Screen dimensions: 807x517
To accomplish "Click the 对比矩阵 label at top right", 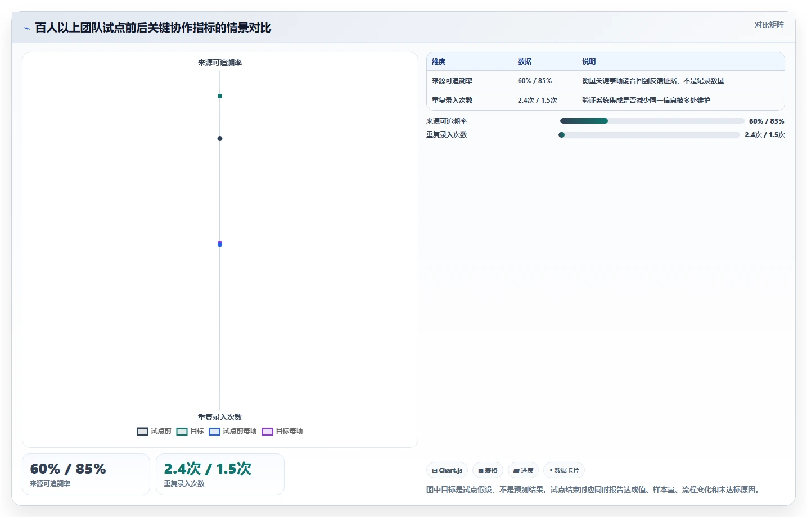I will 769,25.
